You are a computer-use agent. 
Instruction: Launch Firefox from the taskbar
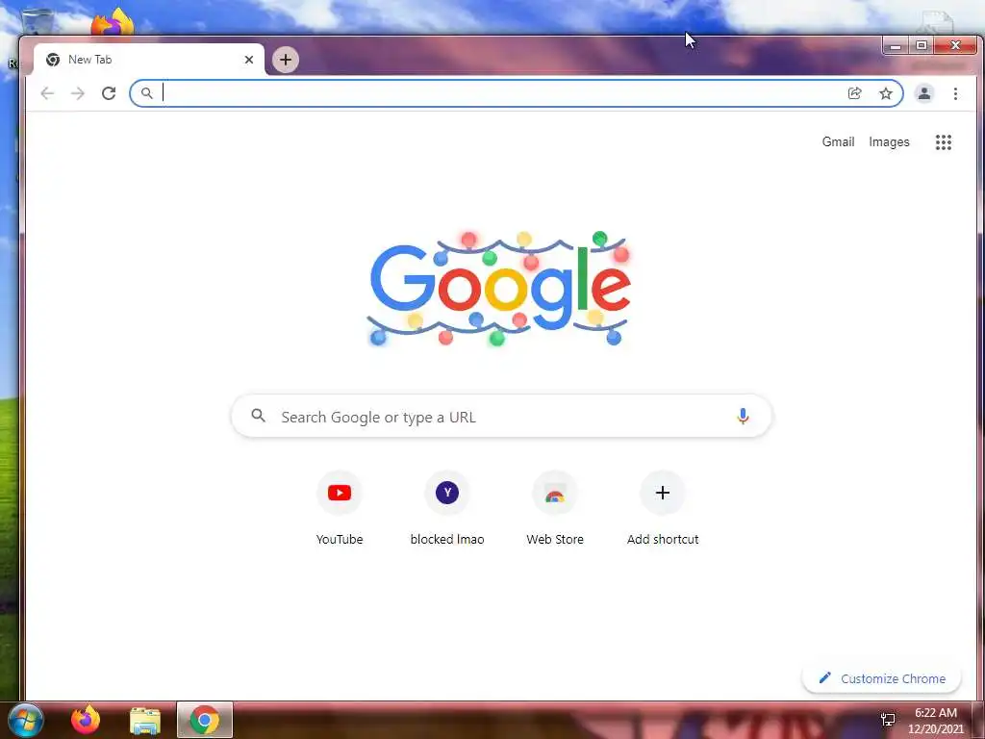[86, 720]
